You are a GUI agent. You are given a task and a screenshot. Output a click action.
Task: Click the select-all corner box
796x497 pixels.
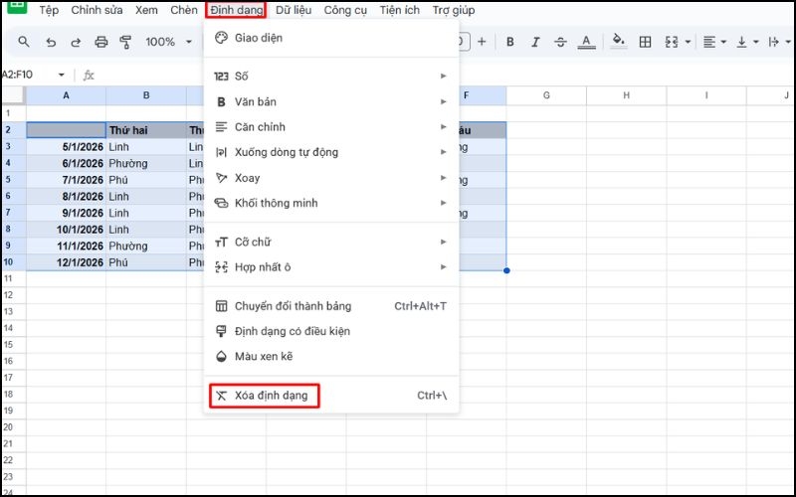point(14,95)
